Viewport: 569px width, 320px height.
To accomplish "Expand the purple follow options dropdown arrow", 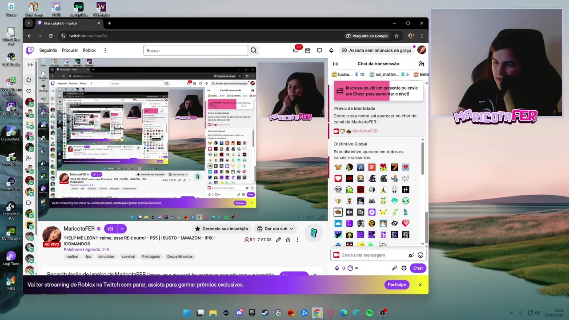I will (122, 228).
